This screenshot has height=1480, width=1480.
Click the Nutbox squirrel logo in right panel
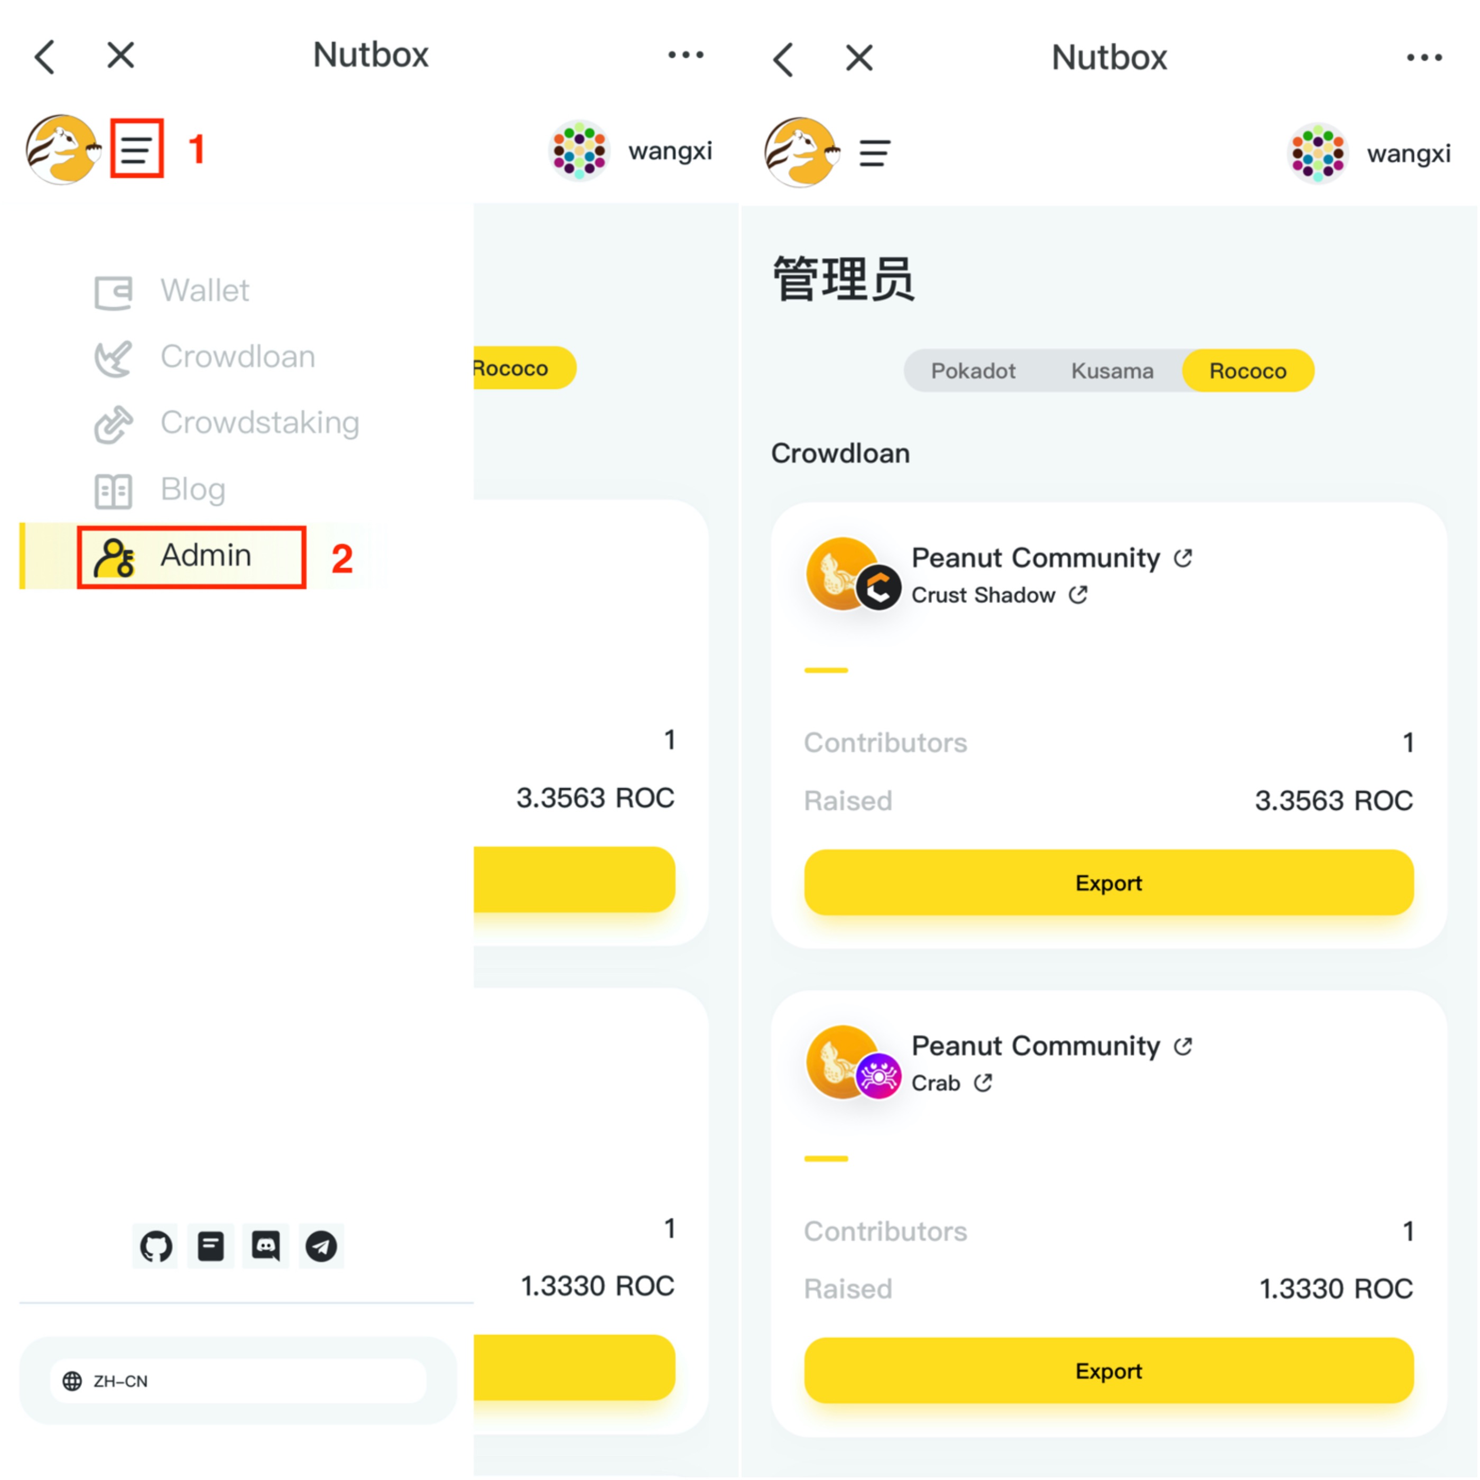tap(801, 152)
